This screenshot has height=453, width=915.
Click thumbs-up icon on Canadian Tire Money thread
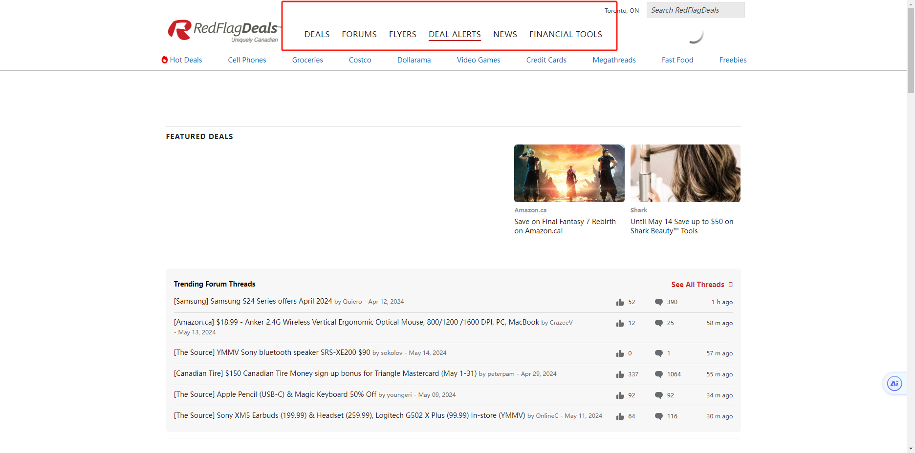pyautogui.click(x=620, y=374)
